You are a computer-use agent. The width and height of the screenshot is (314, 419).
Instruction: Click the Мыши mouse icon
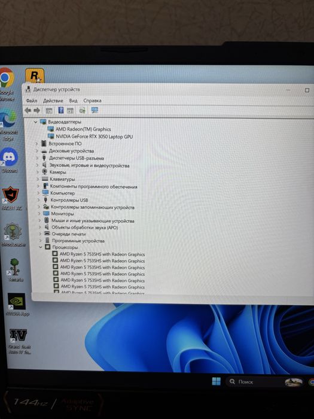pyautogui.click(x=47, y=220)
